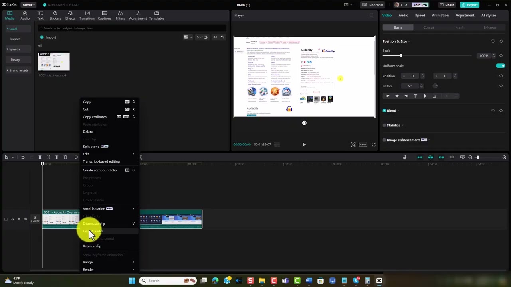
Task: Select Transcript-based editing
Action: click(x=109, y=161)
